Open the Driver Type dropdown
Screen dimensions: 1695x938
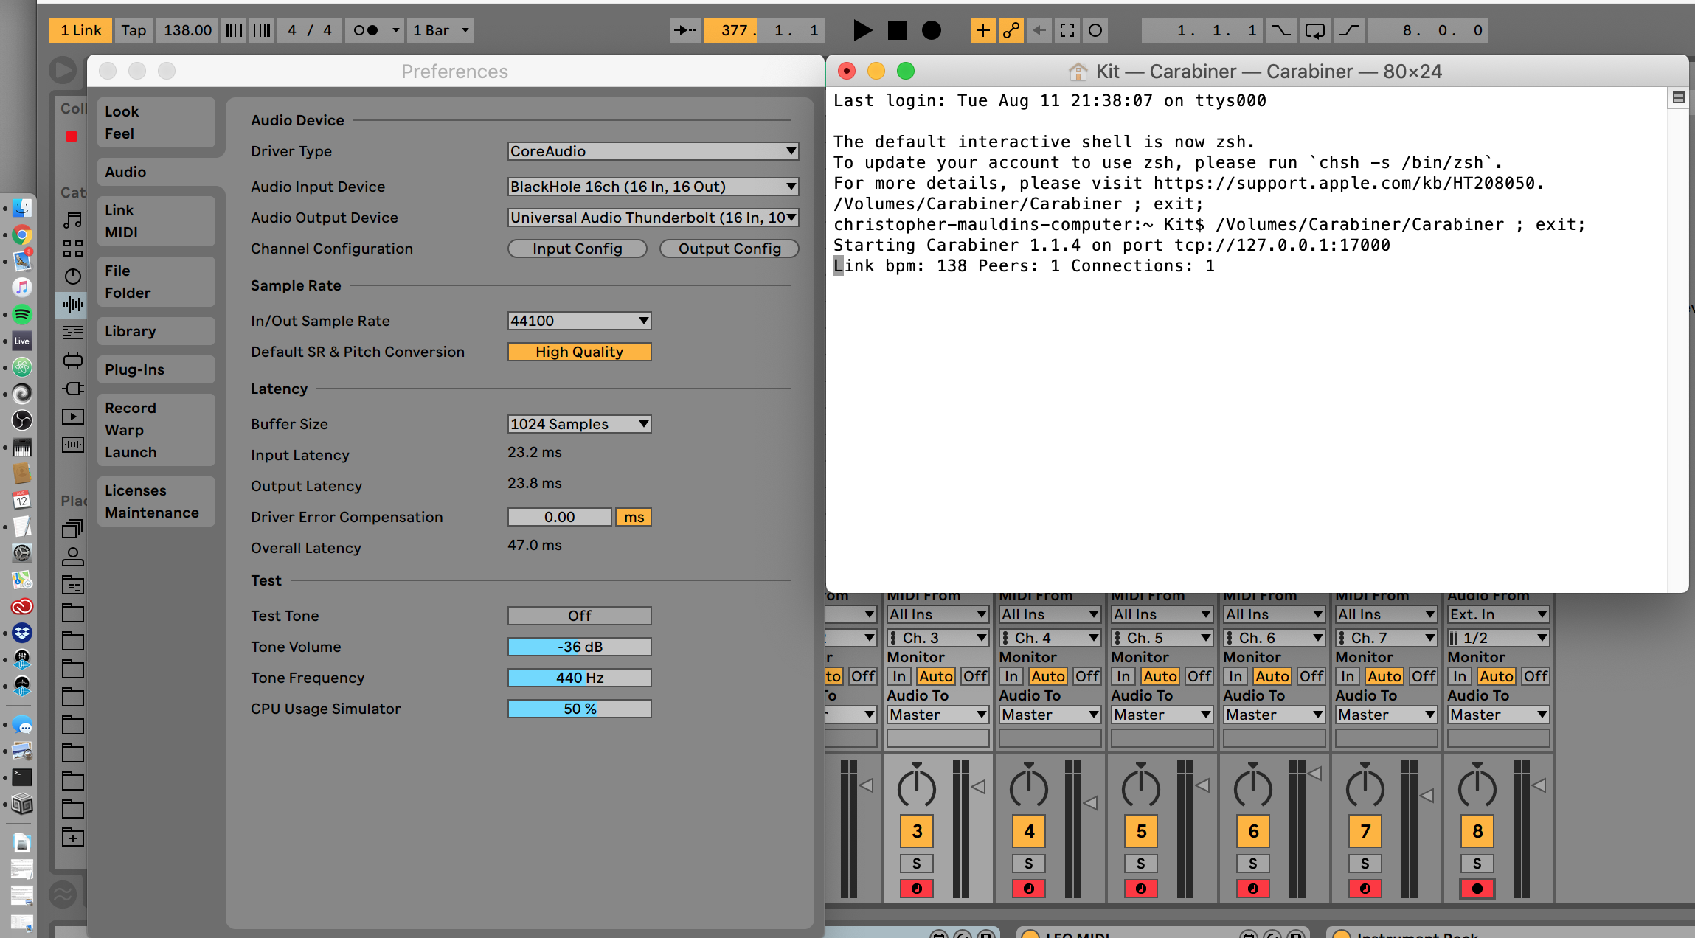pyautogui.click(x=653, y=151)
